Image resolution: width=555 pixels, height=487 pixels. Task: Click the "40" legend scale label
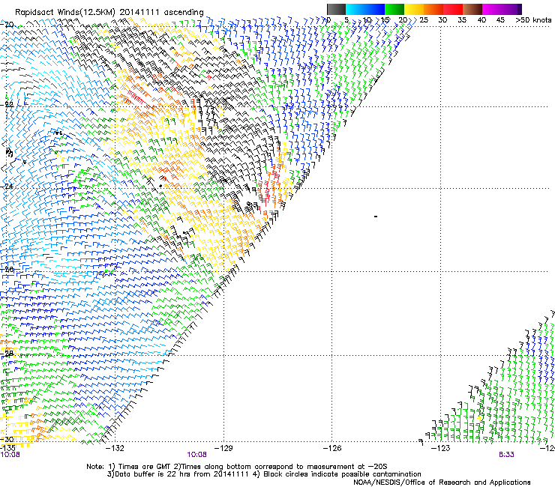[481, 20]
